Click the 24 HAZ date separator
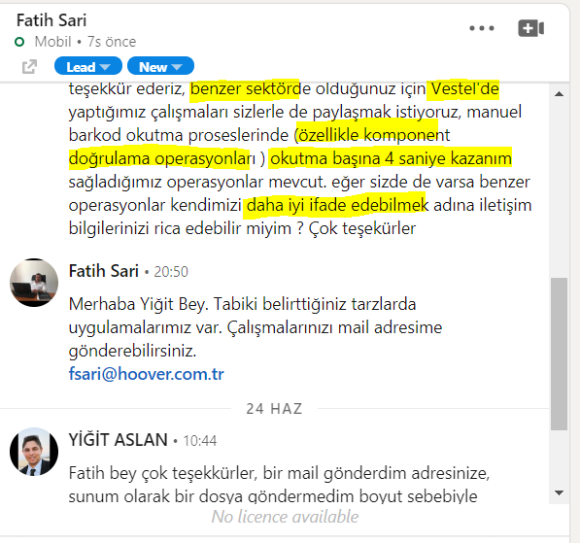This screenshot has height=543, width=580. [274, 409]
